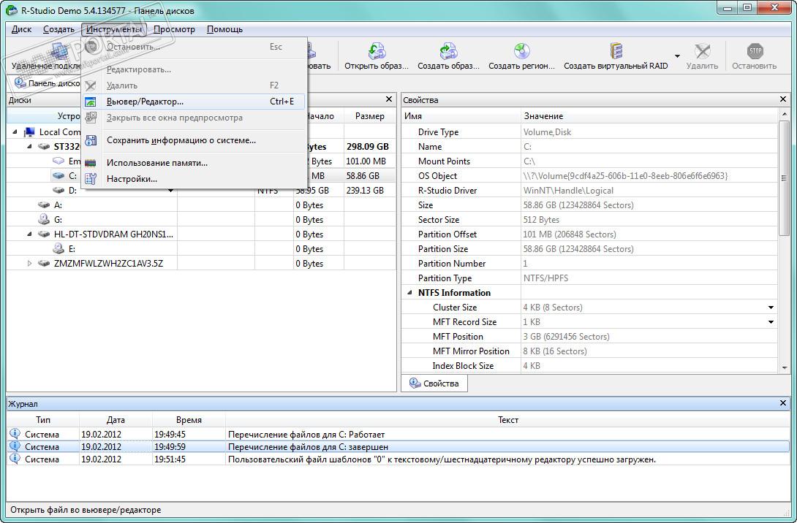Screen dimensions: 797x523
Task: Click Сохранить информацию о системе
Action: [x=181, y=140]
